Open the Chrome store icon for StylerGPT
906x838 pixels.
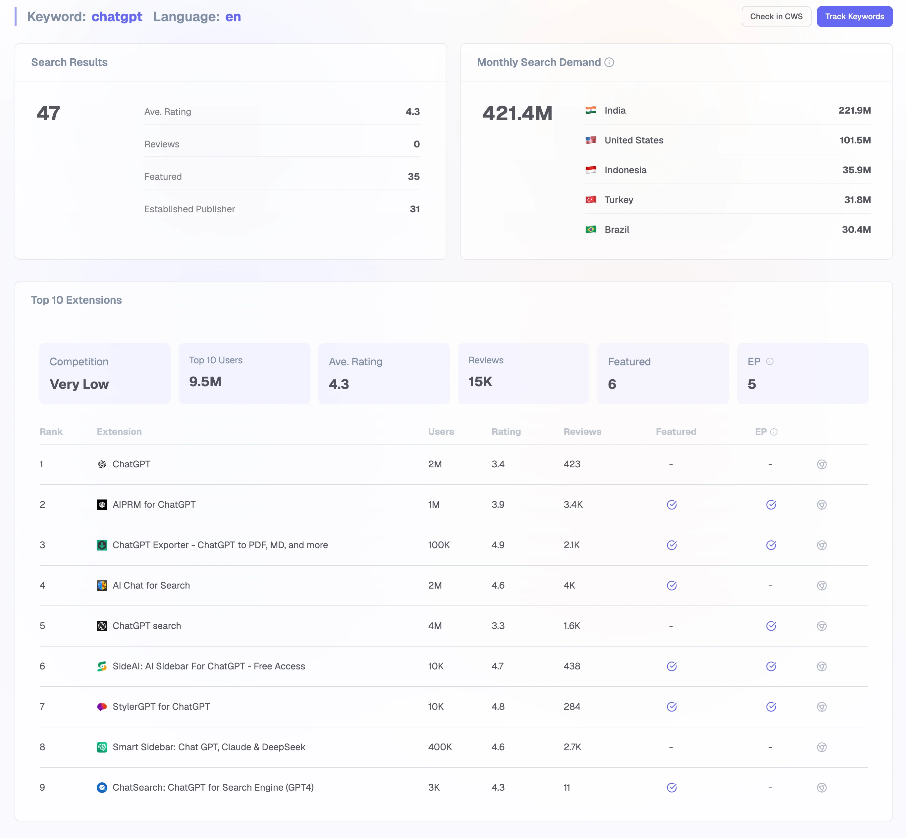(821, 707)
